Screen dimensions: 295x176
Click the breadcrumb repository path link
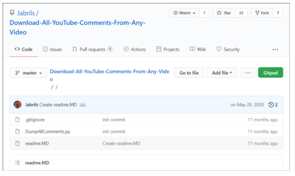pyautogui.click(x=109, y=75)
